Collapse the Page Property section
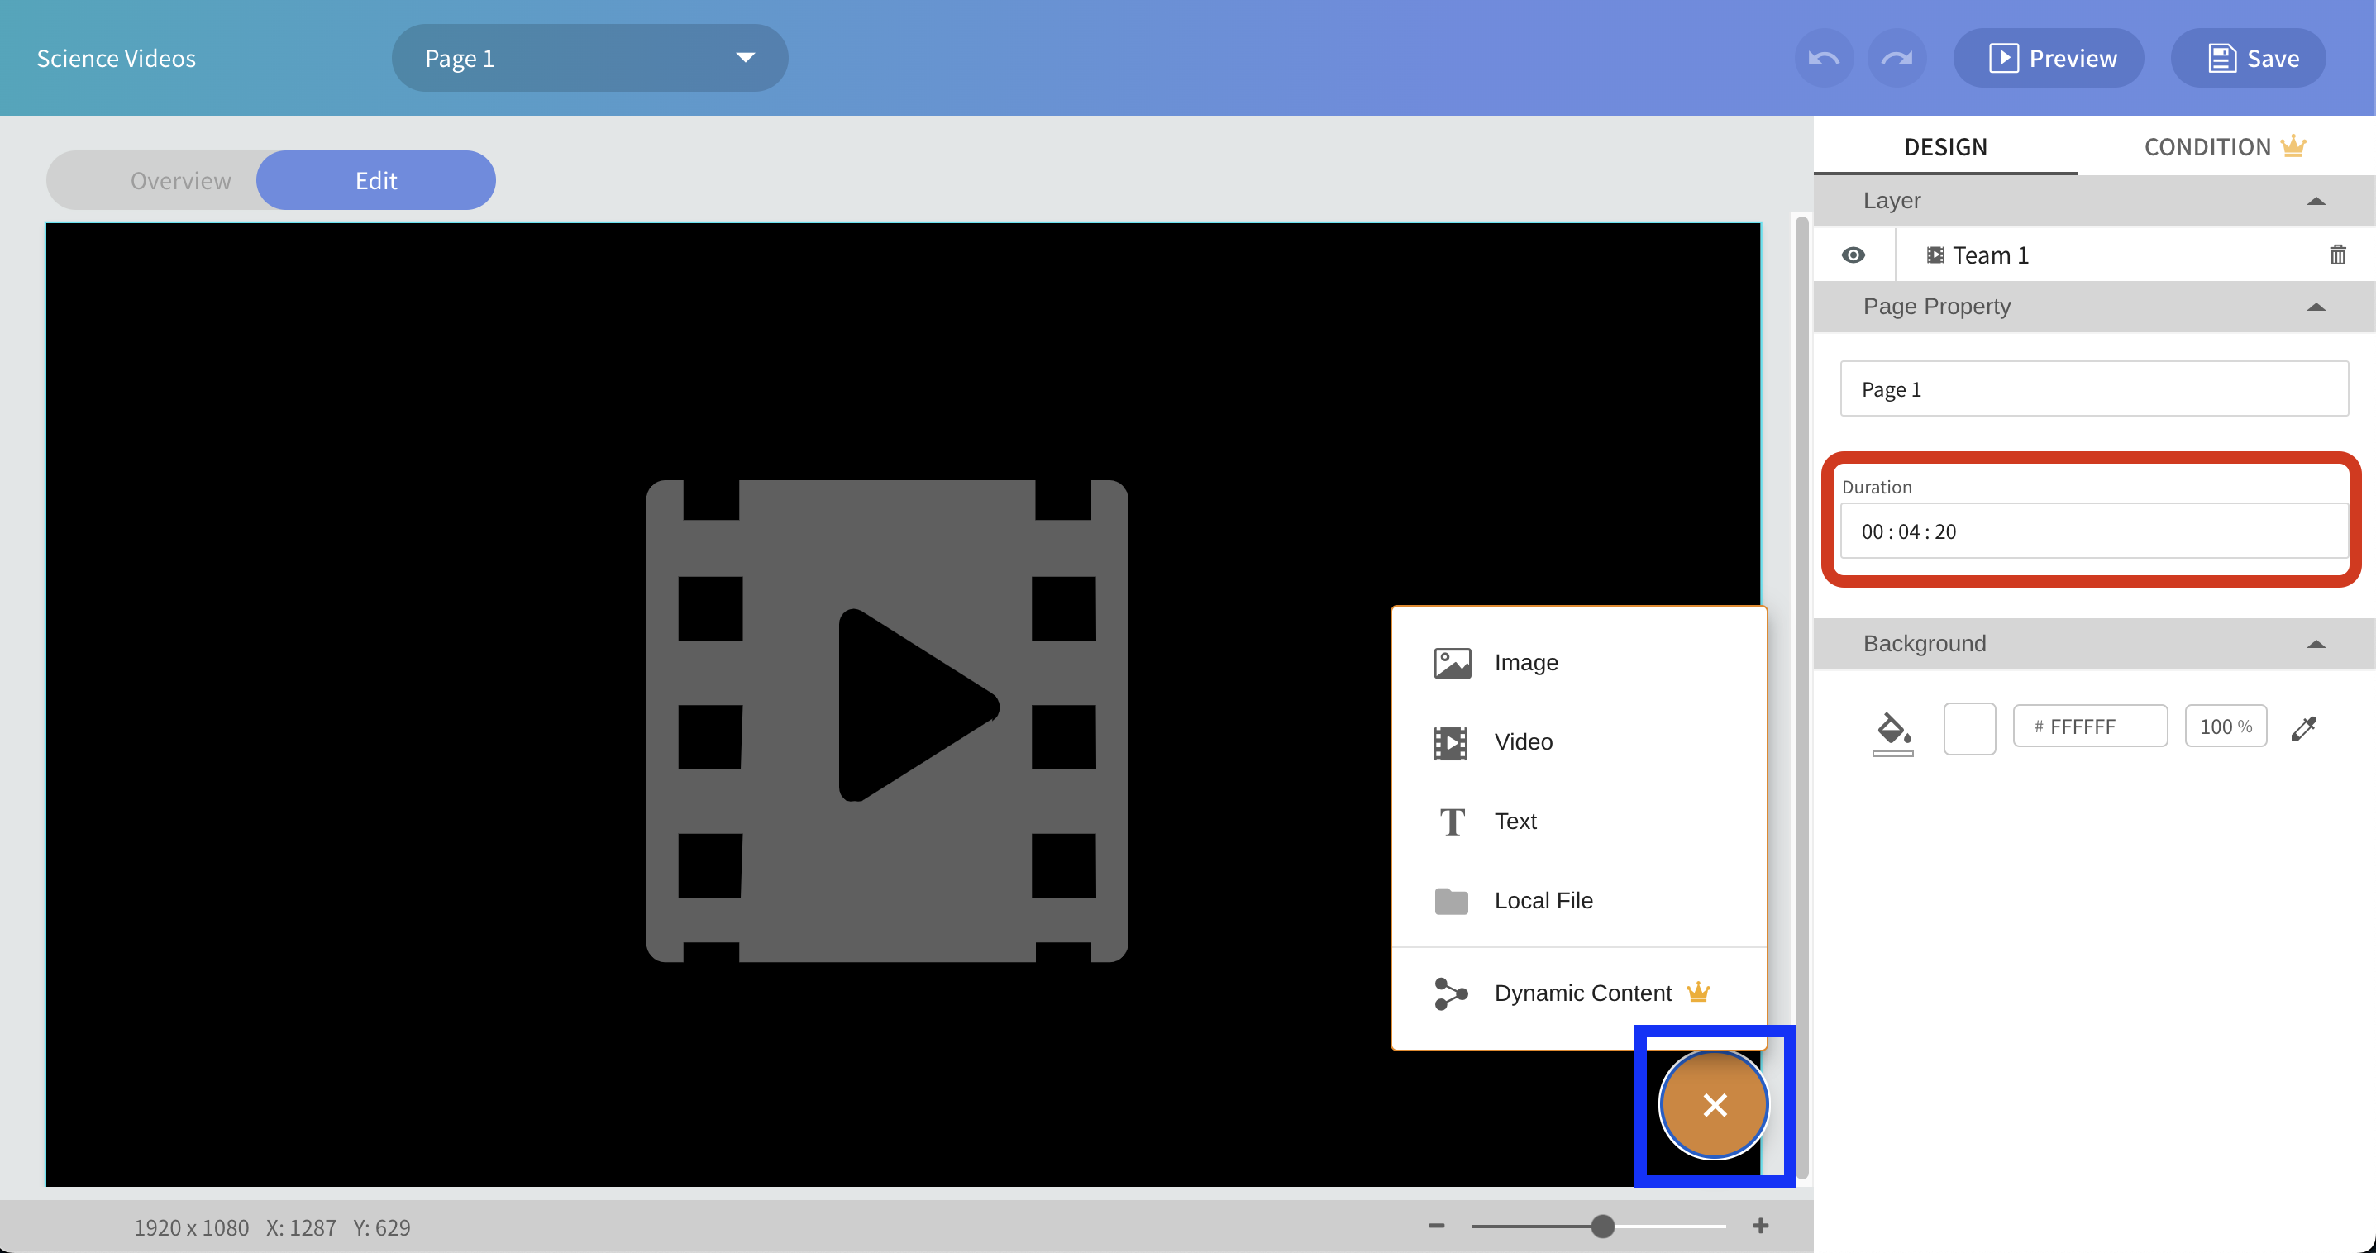Image resolution: width=2376 pixels, height=1253 pixels. pyautogui.click(x=2315, y=307)
